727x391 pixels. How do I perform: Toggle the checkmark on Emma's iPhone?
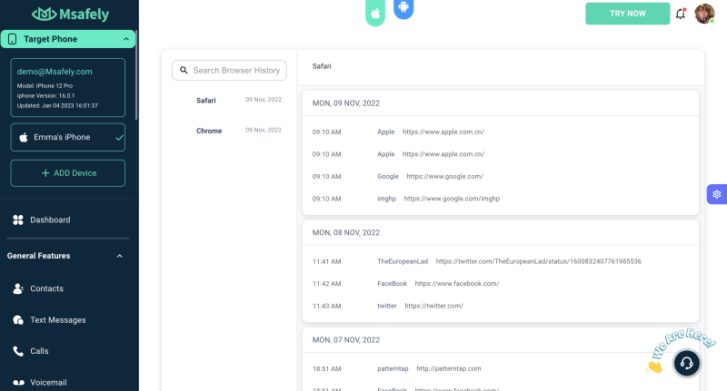119,137
